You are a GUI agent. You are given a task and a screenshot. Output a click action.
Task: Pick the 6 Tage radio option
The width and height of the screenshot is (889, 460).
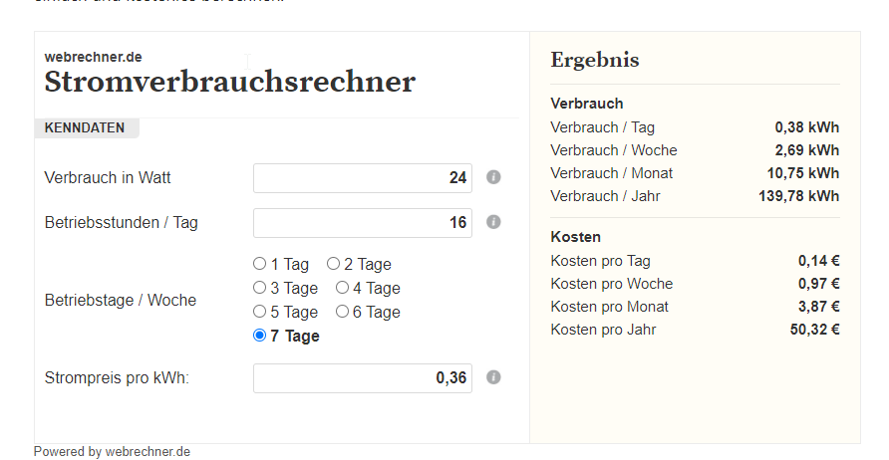click(x=342, y=311)
